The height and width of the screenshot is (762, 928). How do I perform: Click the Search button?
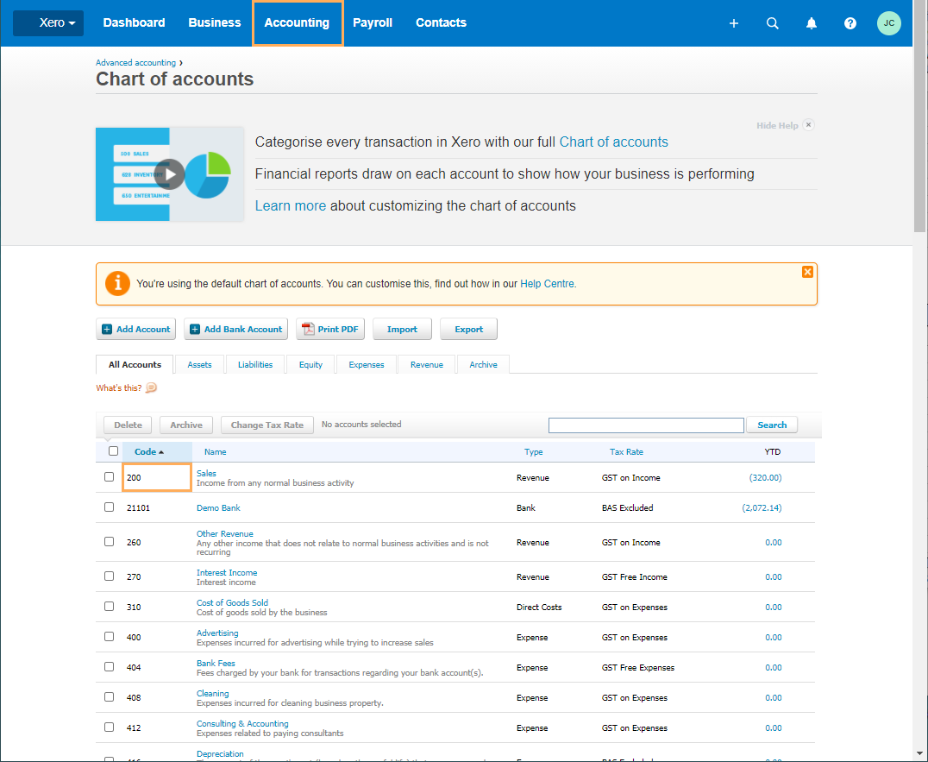(x=772, y=425)
